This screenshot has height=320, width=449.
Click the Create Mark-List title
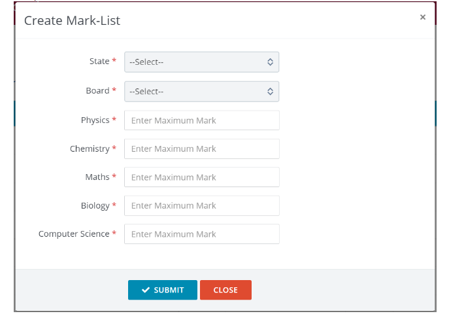coord(72,20)
